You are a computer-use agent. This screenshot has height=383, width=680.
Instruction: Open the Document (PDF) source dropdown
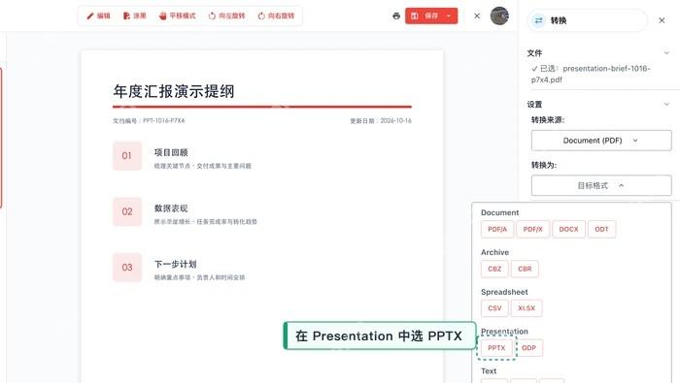[x=601, y=141]
